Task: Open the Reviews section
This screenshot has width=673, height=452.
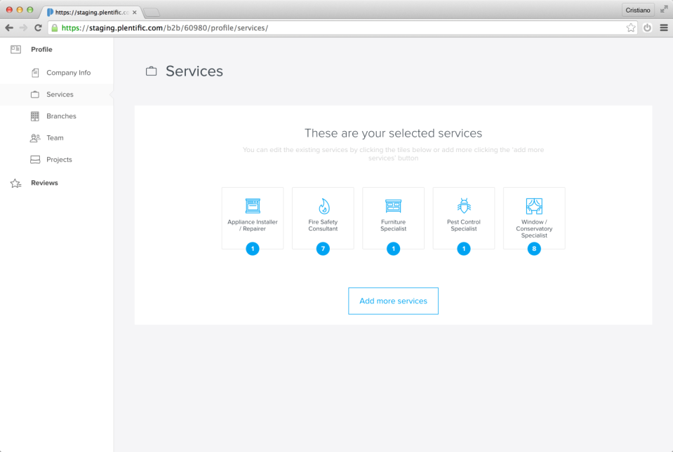Action: 44,183
